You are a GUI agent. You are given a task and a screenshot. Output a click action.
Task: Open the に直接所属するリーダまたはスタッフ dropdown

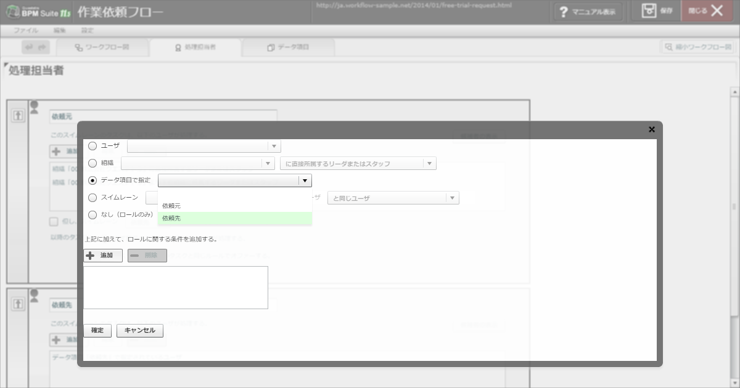point(358,163)
